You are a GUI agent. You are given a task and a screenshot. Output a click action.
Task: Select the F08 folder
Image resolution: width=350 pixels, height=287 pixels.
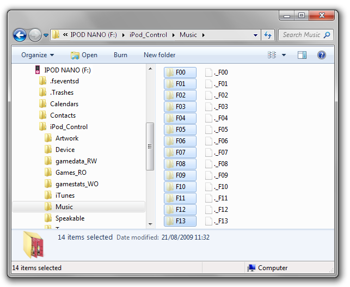coord(180,164)
